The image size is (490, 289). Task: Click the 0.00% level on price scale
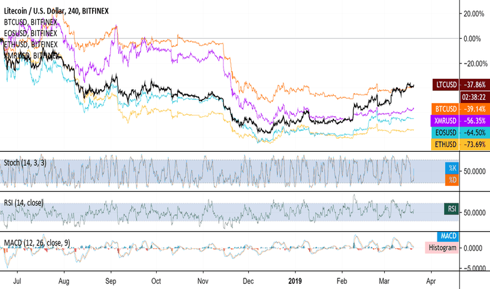pos(472,39)
